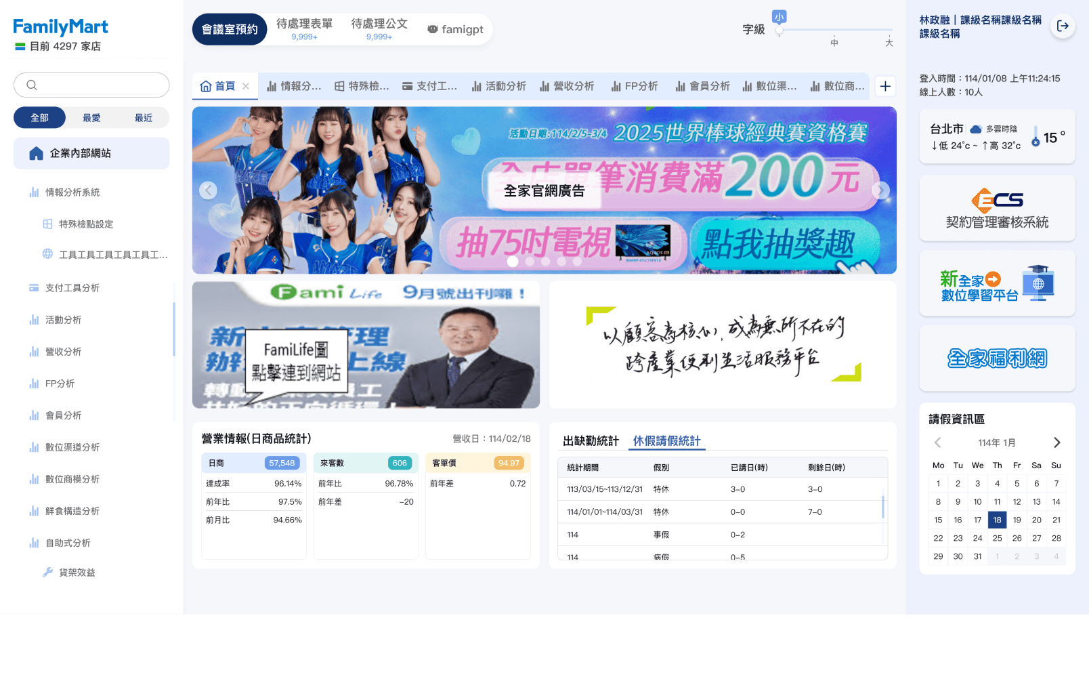This screenshot has width=1089, height=683.
Task: Switch to 會員分析 tab in tab bar
Action: (x=703, y=86)
